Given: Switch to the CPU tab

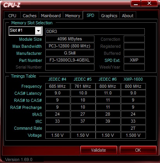Looking at the screenshot, I should click(12, 16).
